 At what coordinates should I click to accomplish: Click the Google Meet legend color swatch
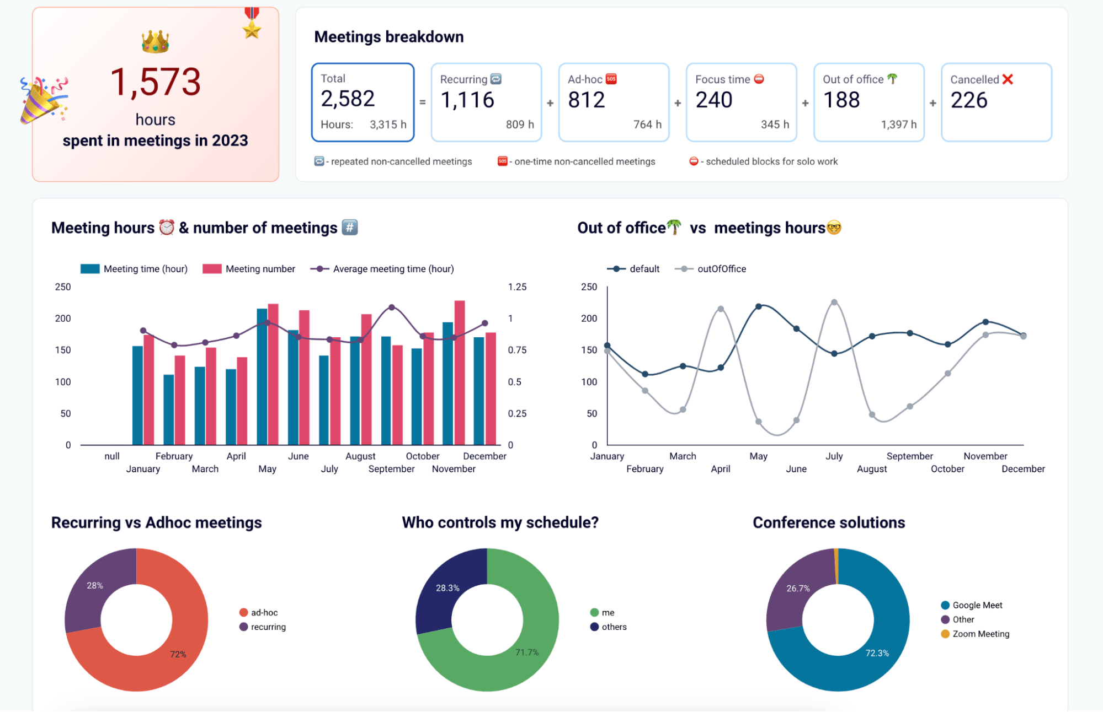[x=945, y=605]
